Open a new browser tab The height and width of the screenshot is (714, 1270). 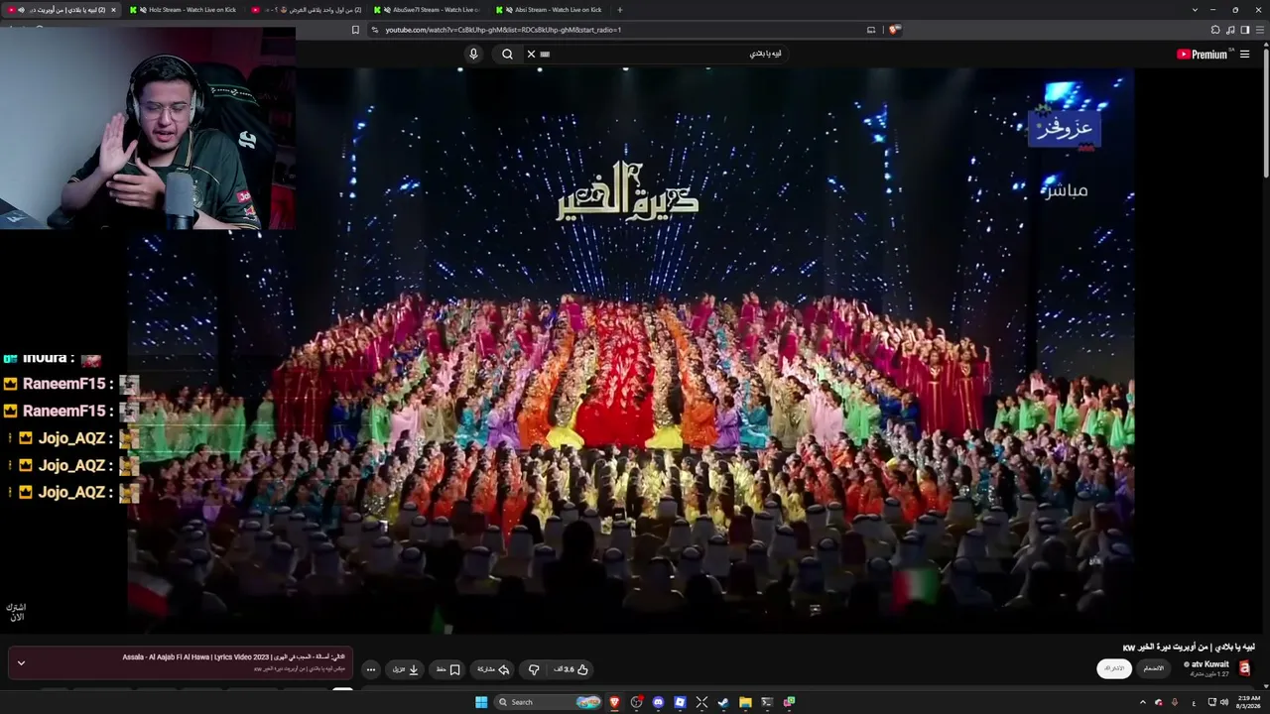(620, 10)
